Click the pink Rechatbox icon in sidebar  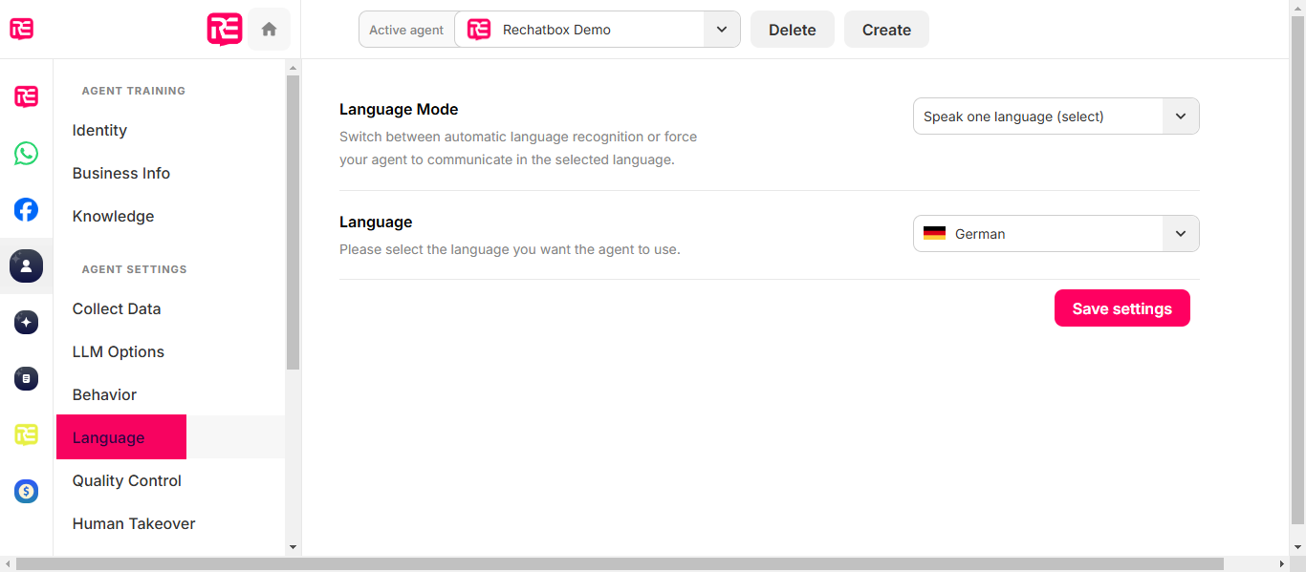(x=26, y=96)
